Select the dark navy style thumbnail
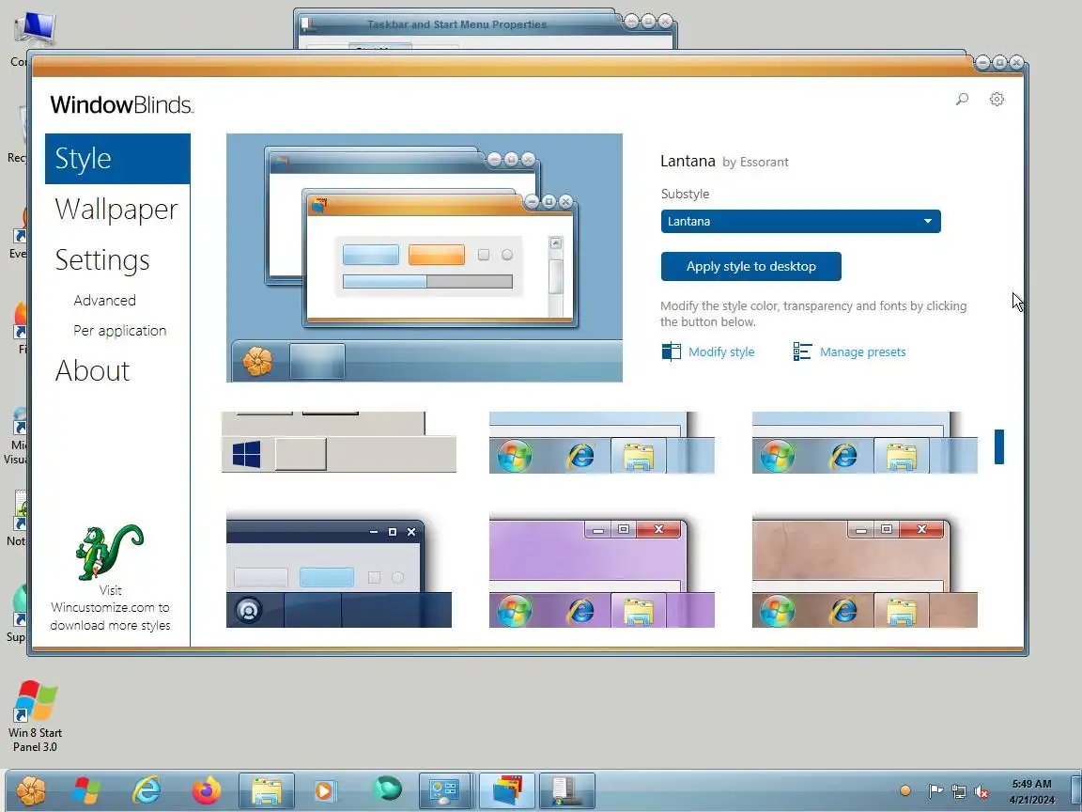The width and height of the screenshot is (1082, 812). click(x=339, y=572)
